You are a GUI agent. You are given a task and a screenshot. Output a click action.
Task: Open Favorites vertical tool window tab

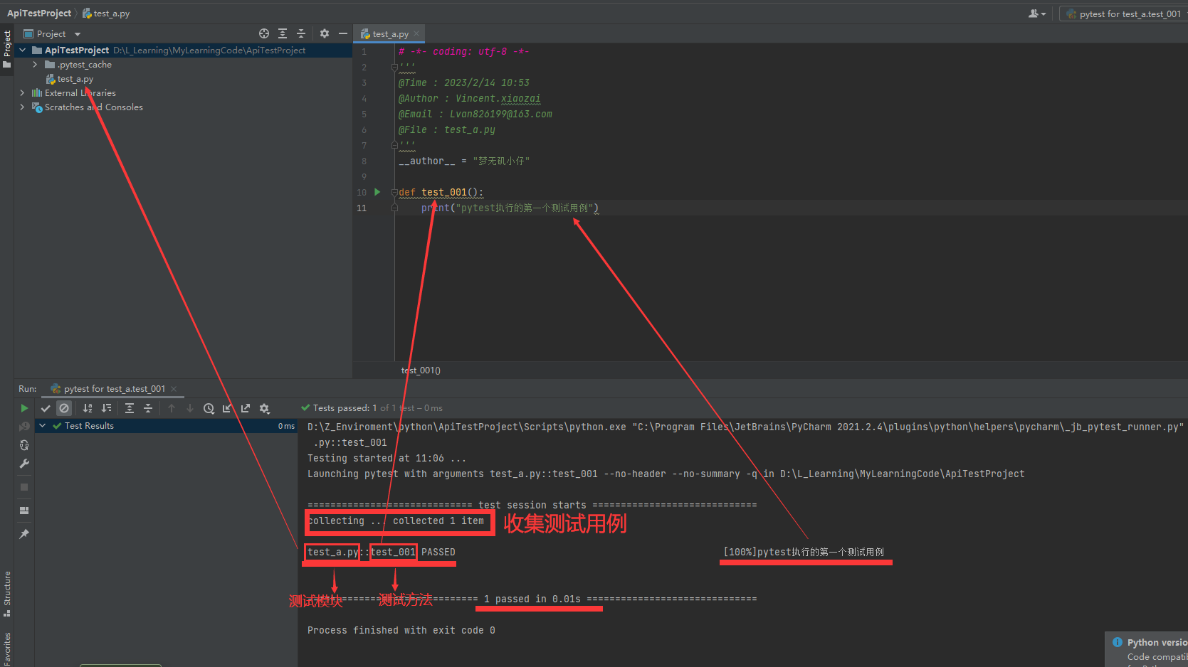click(x=7, y=647)
